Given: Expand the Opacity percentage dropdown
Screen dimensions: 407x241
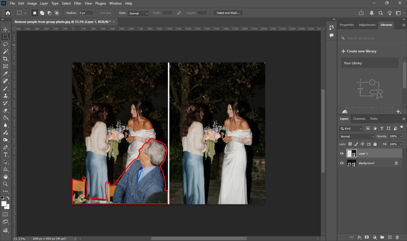Looking at the screenshot, I should (x=400, y=136).
